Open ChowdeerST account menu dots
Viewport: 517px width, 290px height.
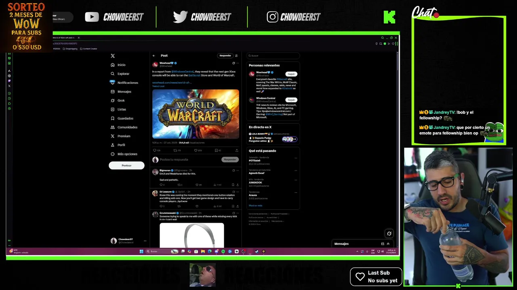(145, 241)
